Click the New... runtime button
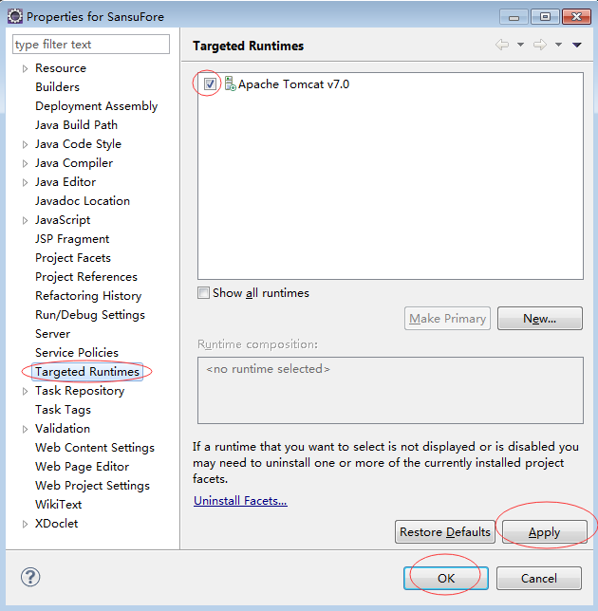The image size is (598, 611). click(540, 319)
